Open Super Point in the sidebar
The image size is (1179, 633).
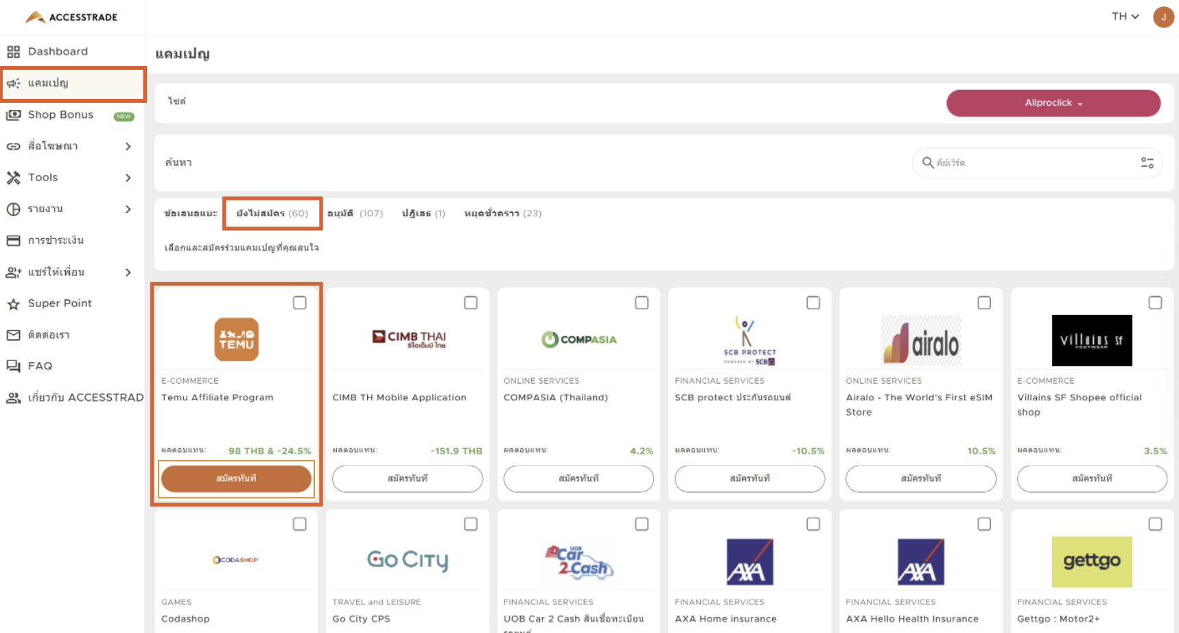click(73, 303)
